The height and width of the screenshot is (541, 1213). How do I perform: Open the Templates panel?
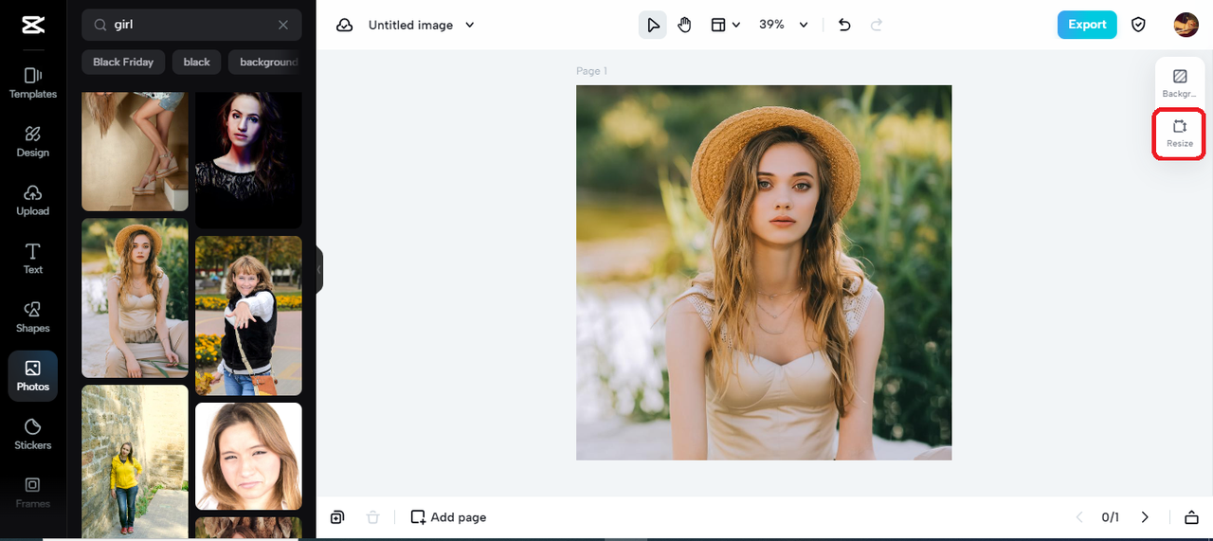click(x=32, y=82)
